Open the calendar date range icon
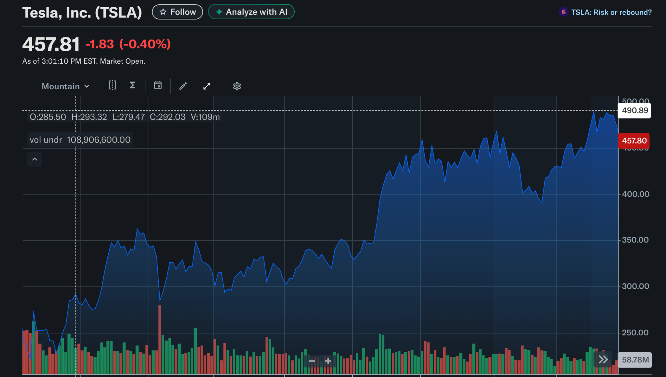This screenshot has height=377, width=666. (158, 85)
